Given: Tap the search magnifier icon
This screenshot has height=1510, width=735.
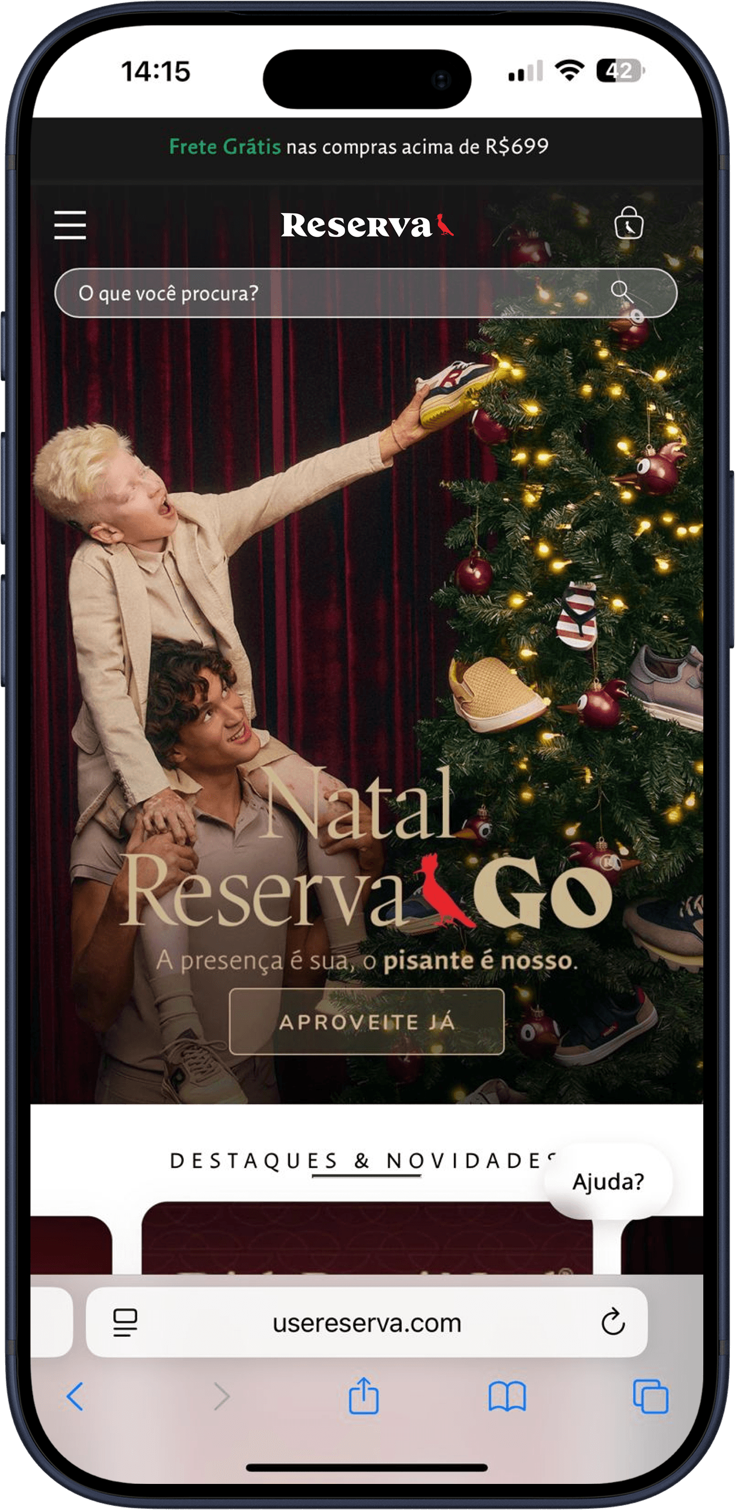Looking at the screenshot, I should (x=621, y=291).
